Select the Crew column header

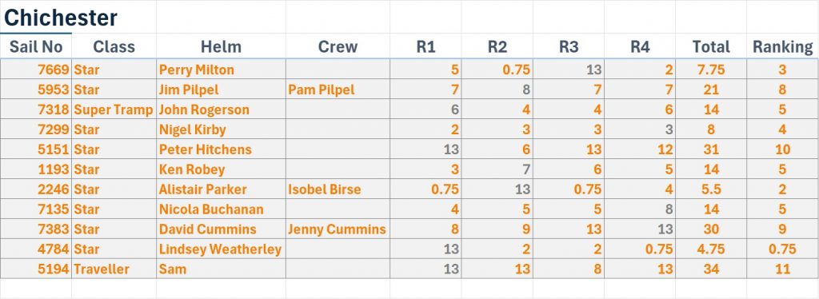coord(338,46)
